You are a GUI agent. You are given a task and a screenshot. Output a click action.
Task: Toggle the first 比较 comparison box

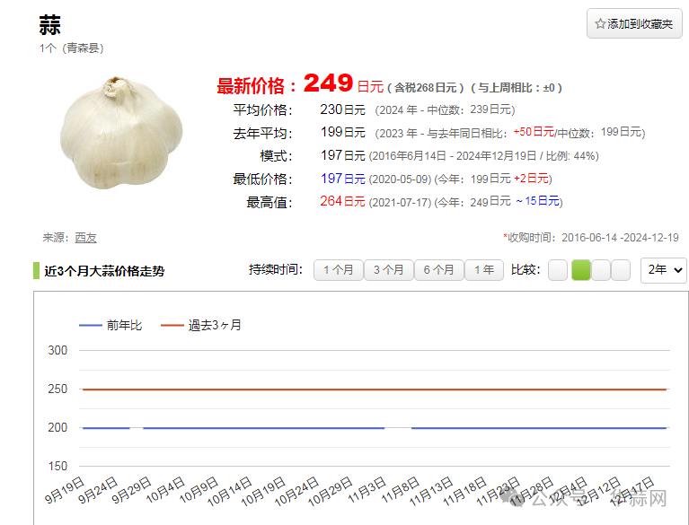558,270
